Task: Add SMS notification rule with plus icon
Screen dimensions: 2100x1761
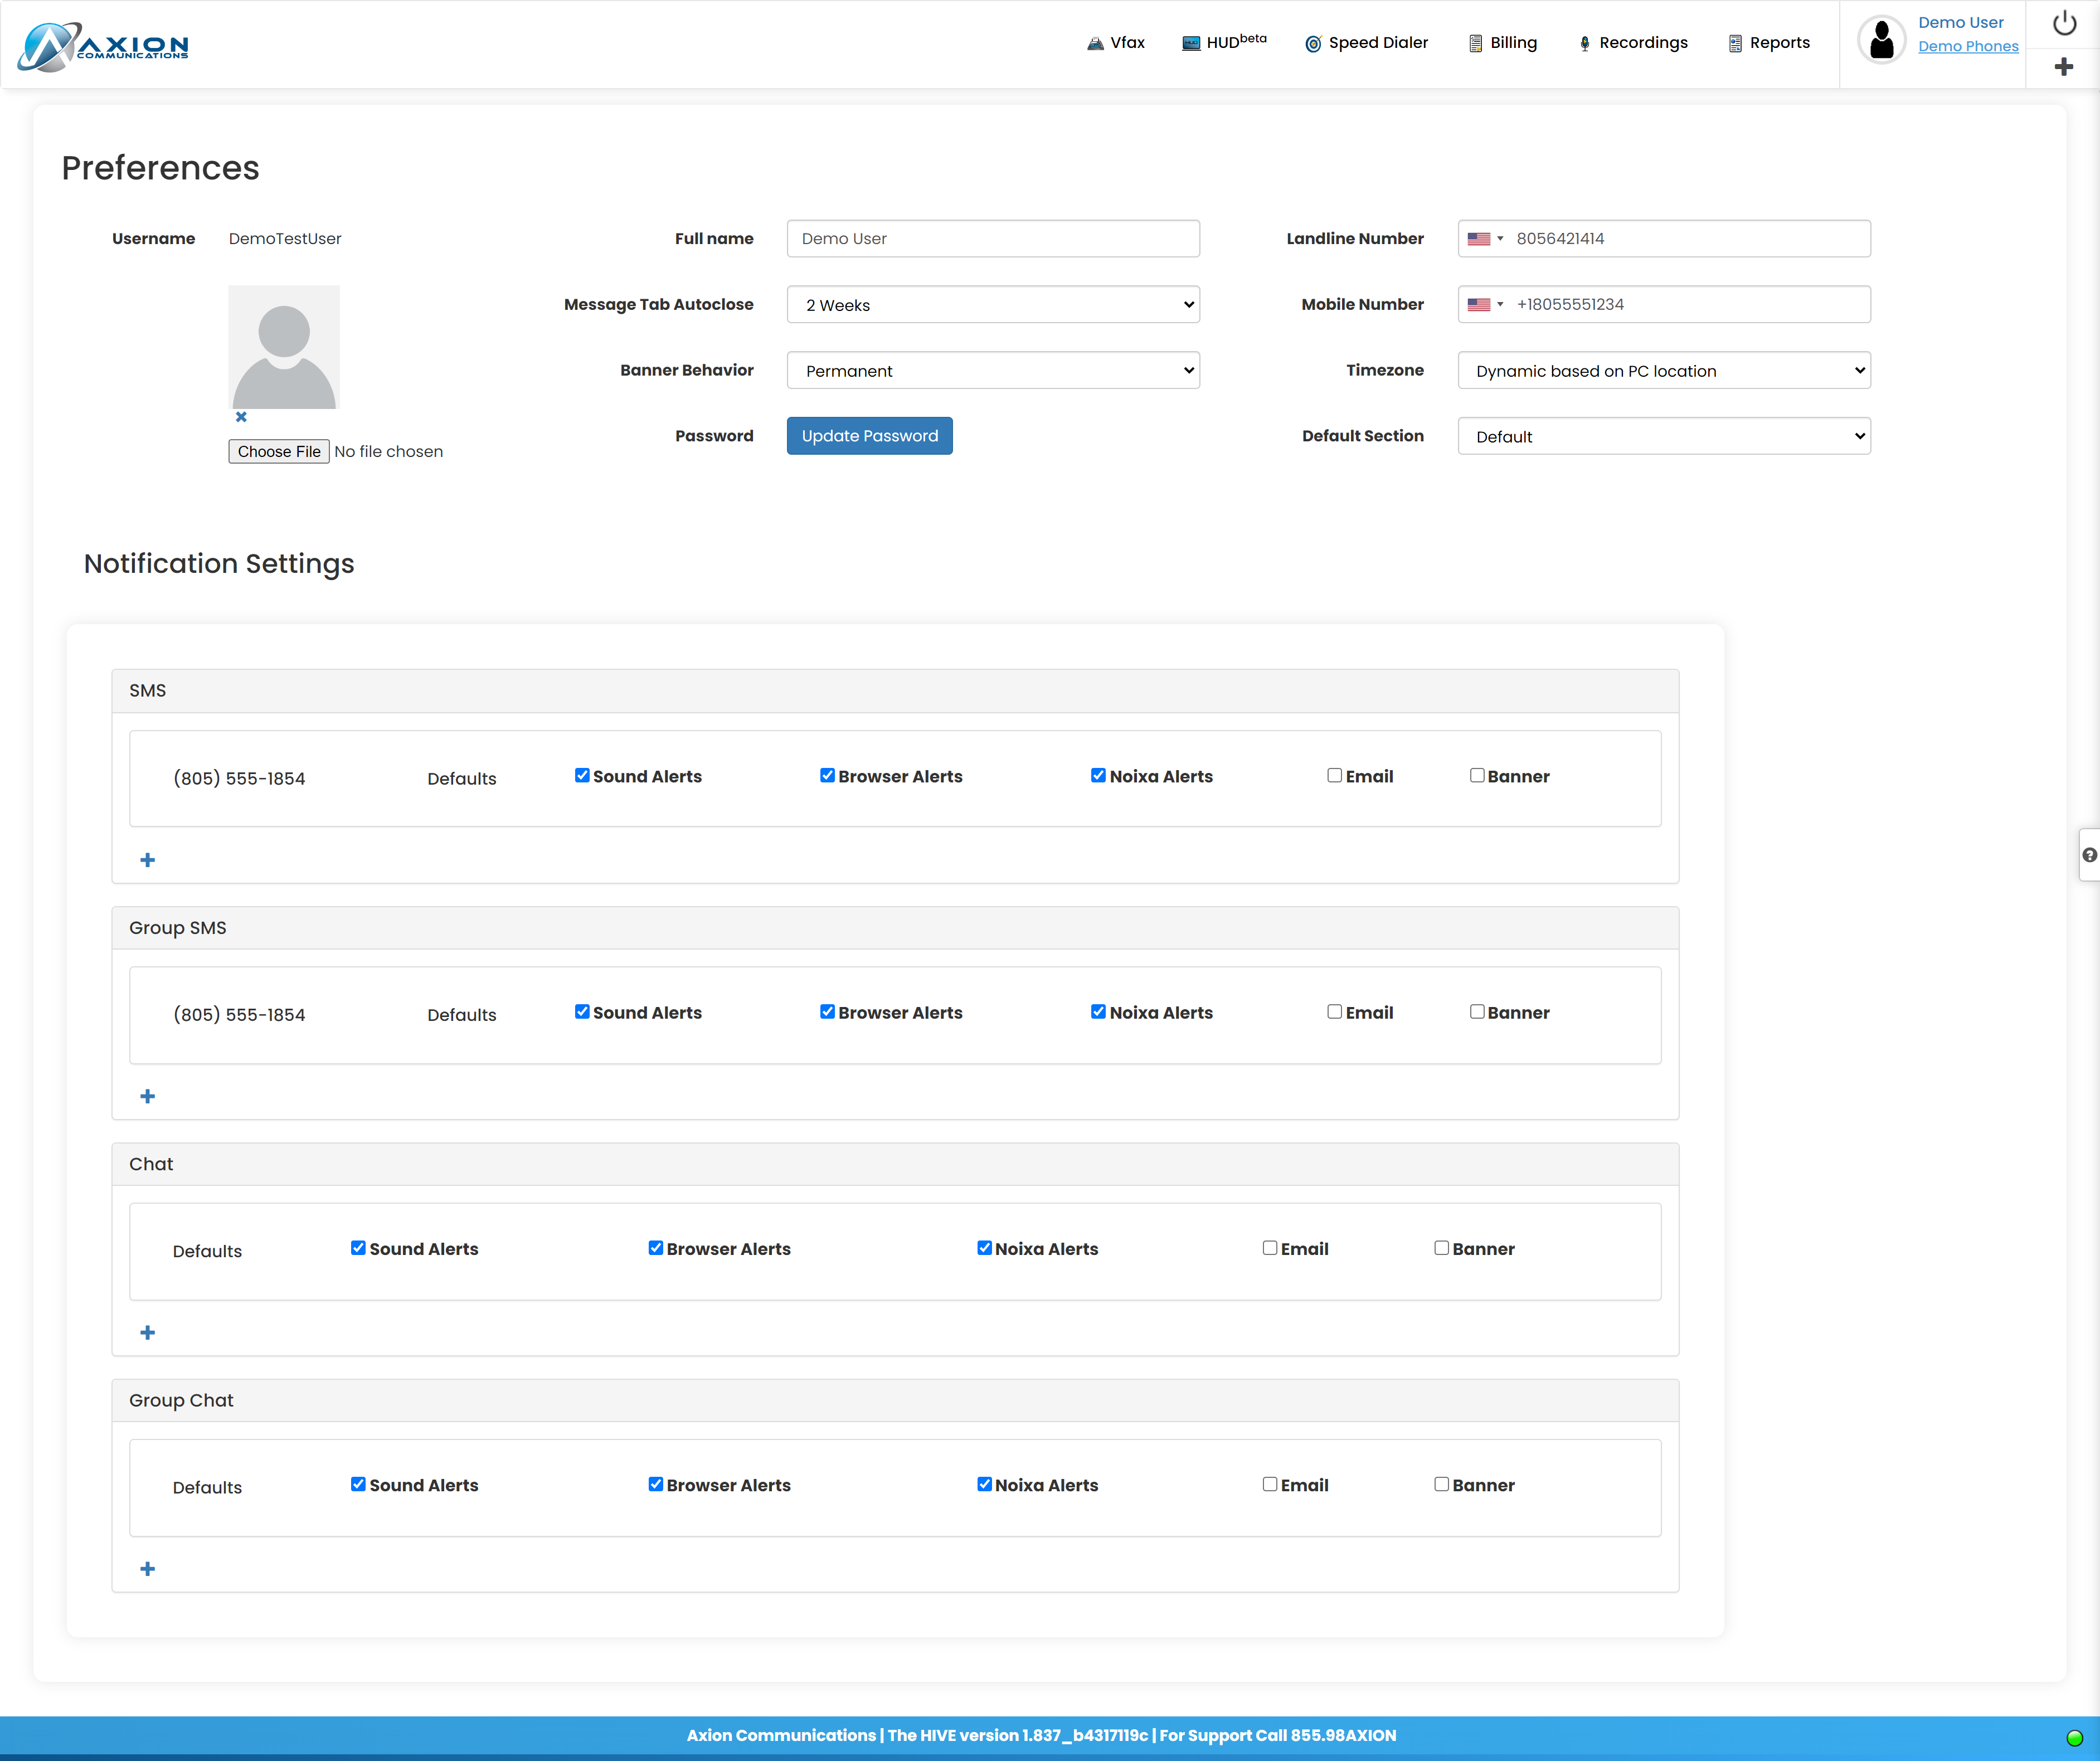Action: tap(148, 860)
